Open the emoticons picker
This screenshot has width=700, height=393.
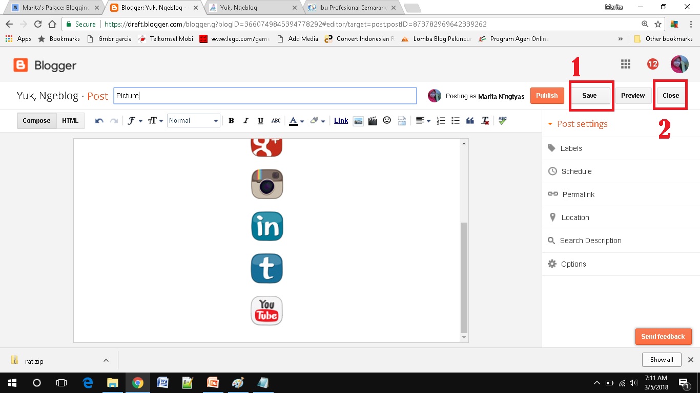coord(387,120)
